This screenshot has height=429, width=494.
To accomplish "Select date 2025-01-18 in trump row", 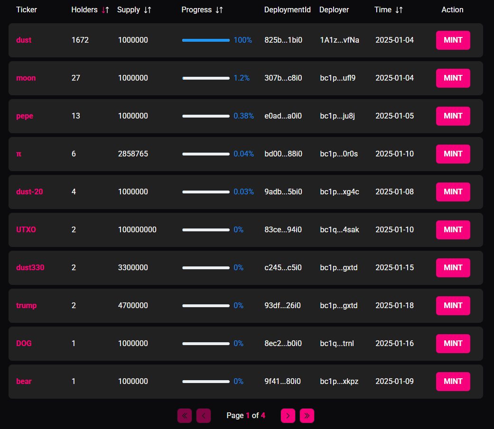I will 394,306.
